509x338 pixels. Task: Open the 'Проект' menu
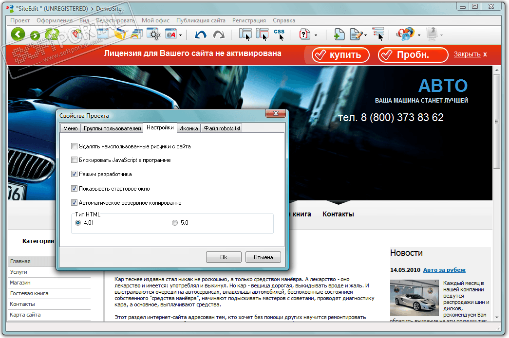(20, 20)
